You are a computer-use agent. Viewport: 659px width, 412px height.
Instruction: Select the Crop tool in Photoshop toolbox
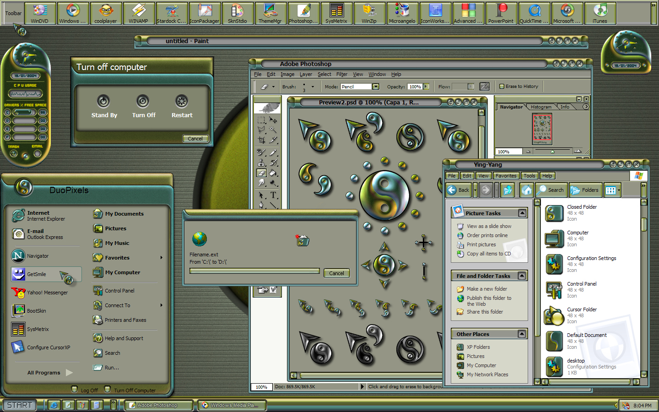pos(261,140)
